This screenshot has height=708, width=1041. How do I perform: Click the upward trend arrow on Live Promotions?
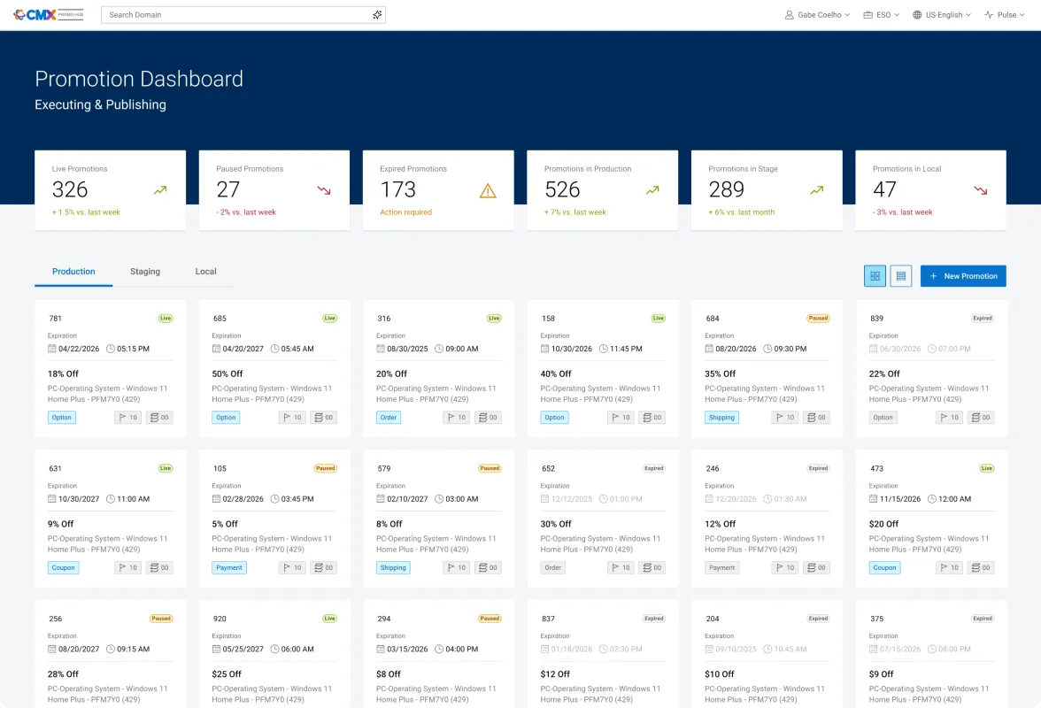[x=160, y=190]
